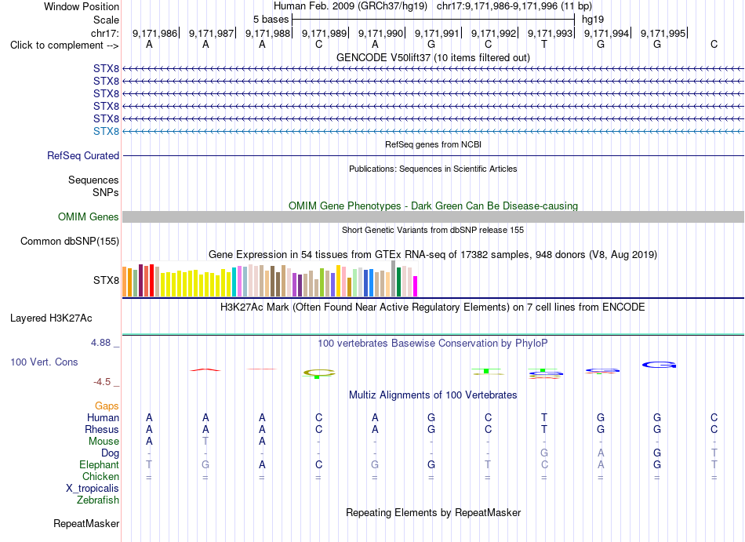Click the light-blue STX8 transcript label
Viewport: 745px width, 542px height.
106,131
